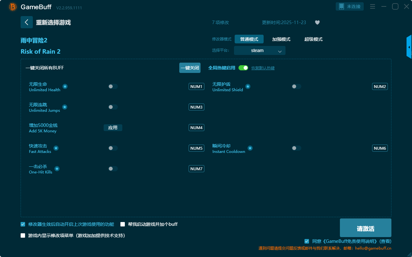Click the back arrow icon
Viewport: 412px width, 257px height.
pos(27,22)
